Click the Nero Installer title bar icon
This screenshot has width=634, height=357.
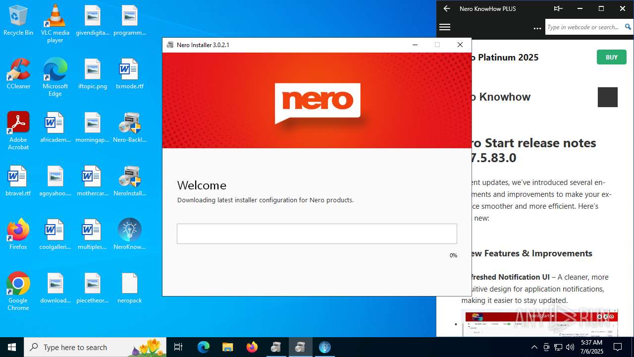pyautogui.click(x=170, y=45)
